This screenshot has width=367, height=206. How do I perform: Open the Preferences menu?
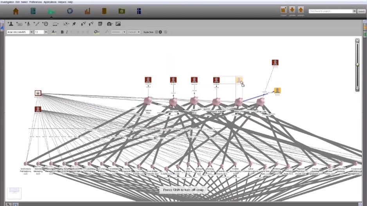[x=36, y=2]
